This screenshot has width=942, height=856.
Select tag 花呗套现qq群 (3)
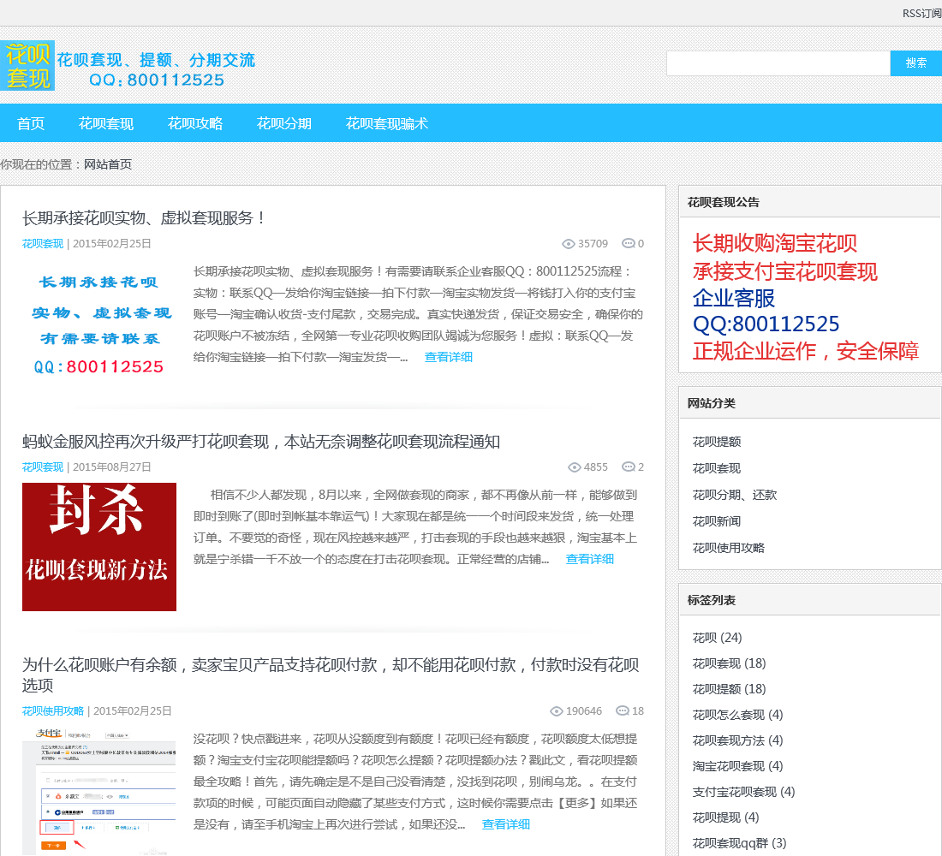click(x=739, y=843)
